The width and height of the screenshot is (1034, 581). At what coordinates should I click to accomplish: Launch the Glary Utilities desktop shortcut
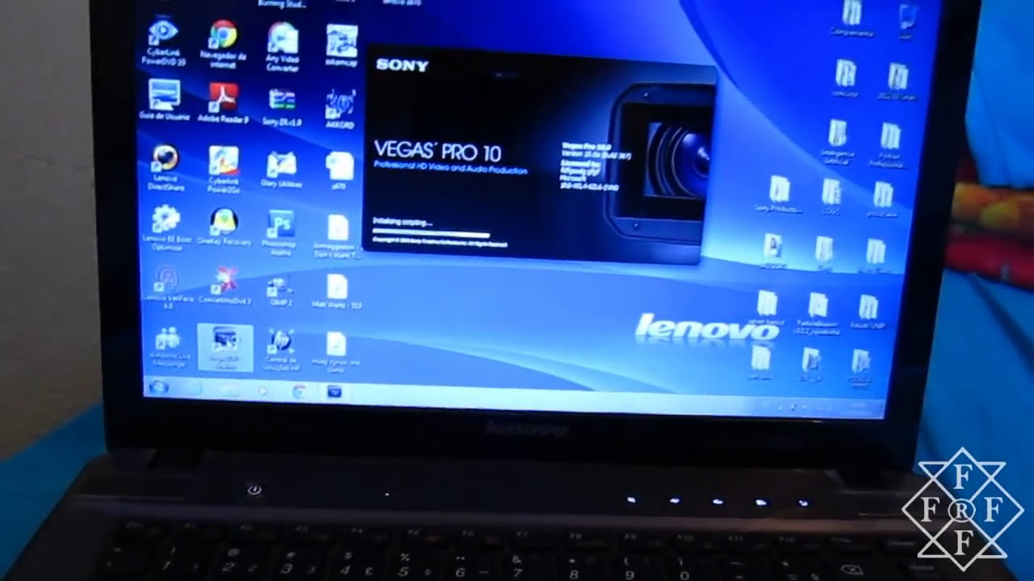(x=282, y=169)
